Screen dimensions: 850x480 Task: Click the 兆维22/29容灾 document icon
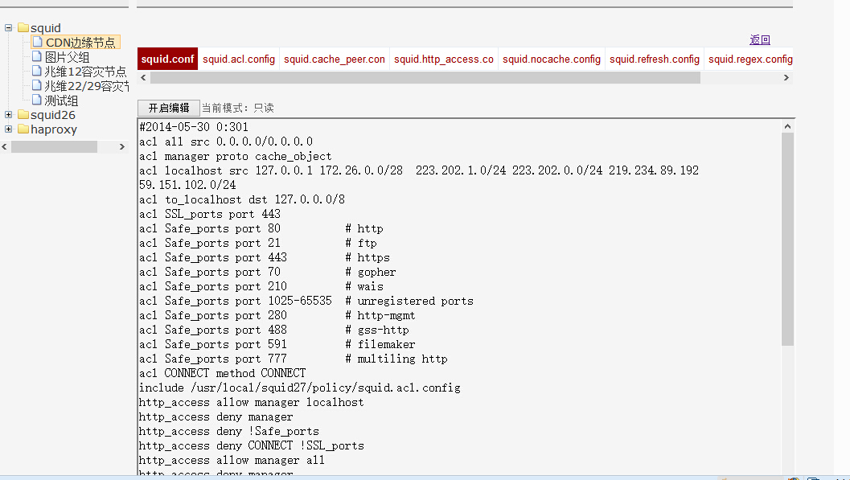(x=37, y=85)
